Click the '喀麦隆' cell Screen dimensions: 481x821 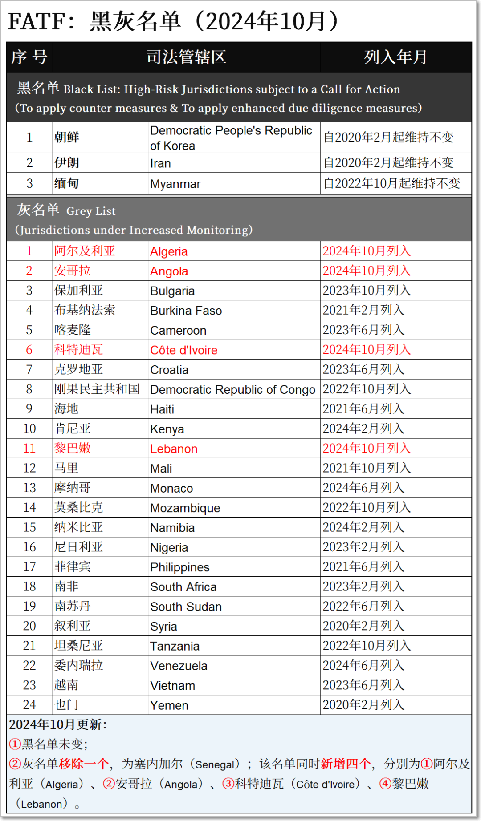100,330
